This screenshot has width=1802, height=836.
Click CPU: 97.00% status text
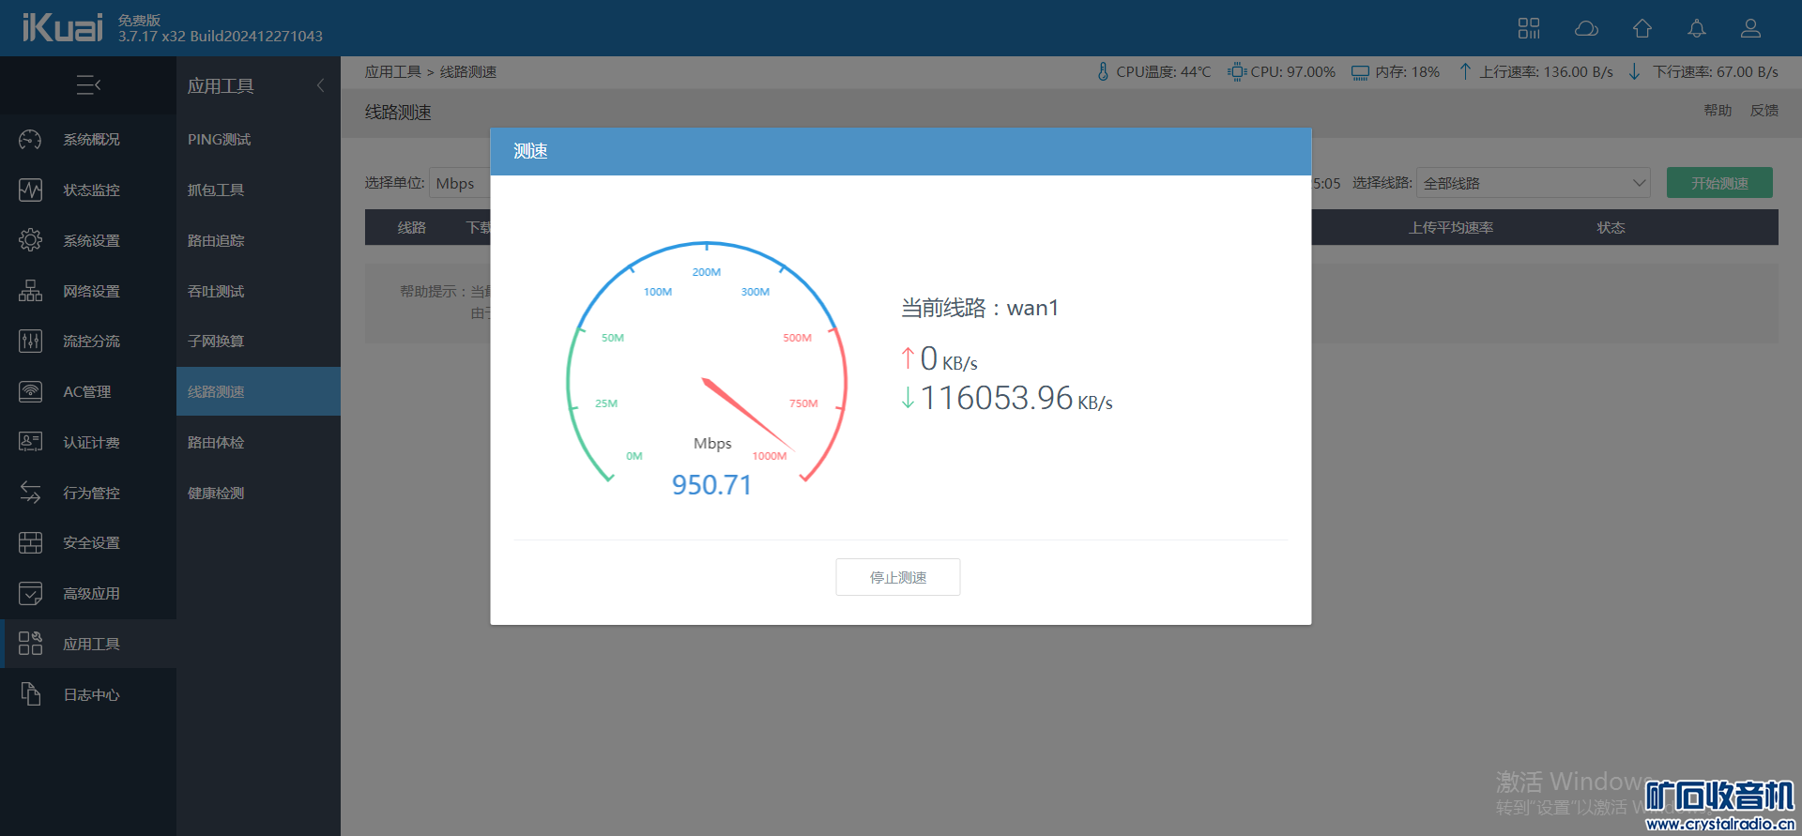pyautogui.click(x=1292, y=72)
